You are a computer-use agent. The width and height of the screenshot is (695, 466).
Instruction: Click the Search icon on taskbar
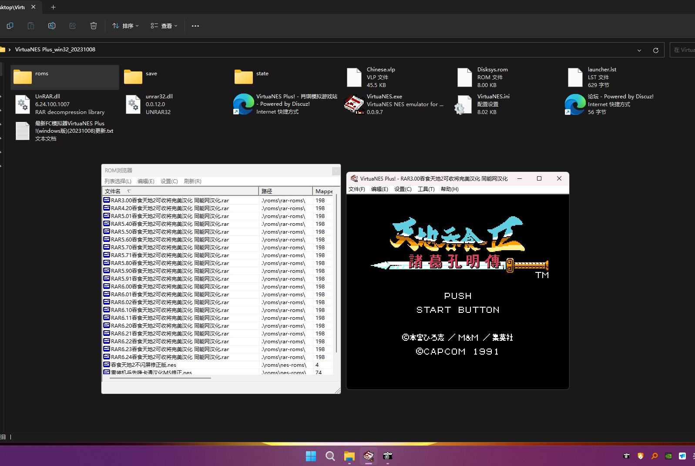pyautogui.click(x=330, y=456)
